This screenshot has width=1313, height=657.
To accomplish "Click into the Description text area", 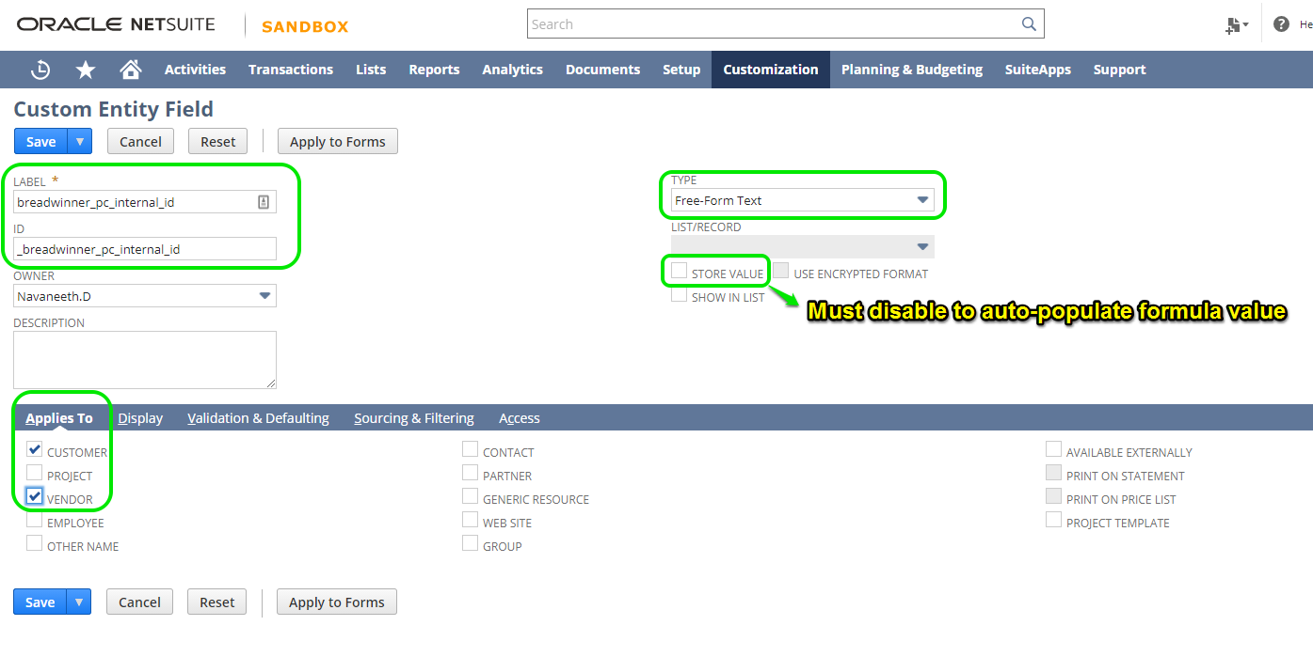I will 145,360.
